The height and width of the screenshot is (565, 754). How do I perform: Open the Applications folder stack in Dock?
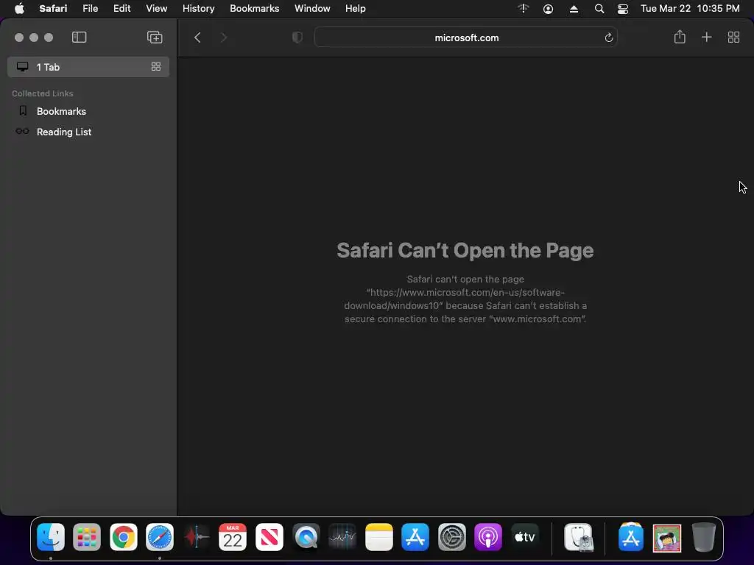630,536
